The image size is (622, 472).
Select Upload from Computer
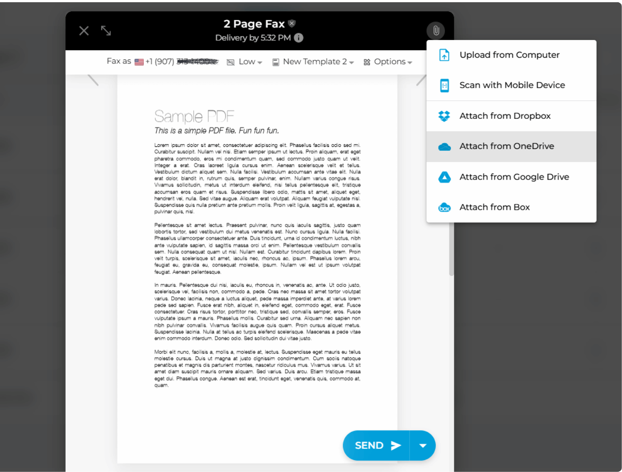click(x=511, y=55)
